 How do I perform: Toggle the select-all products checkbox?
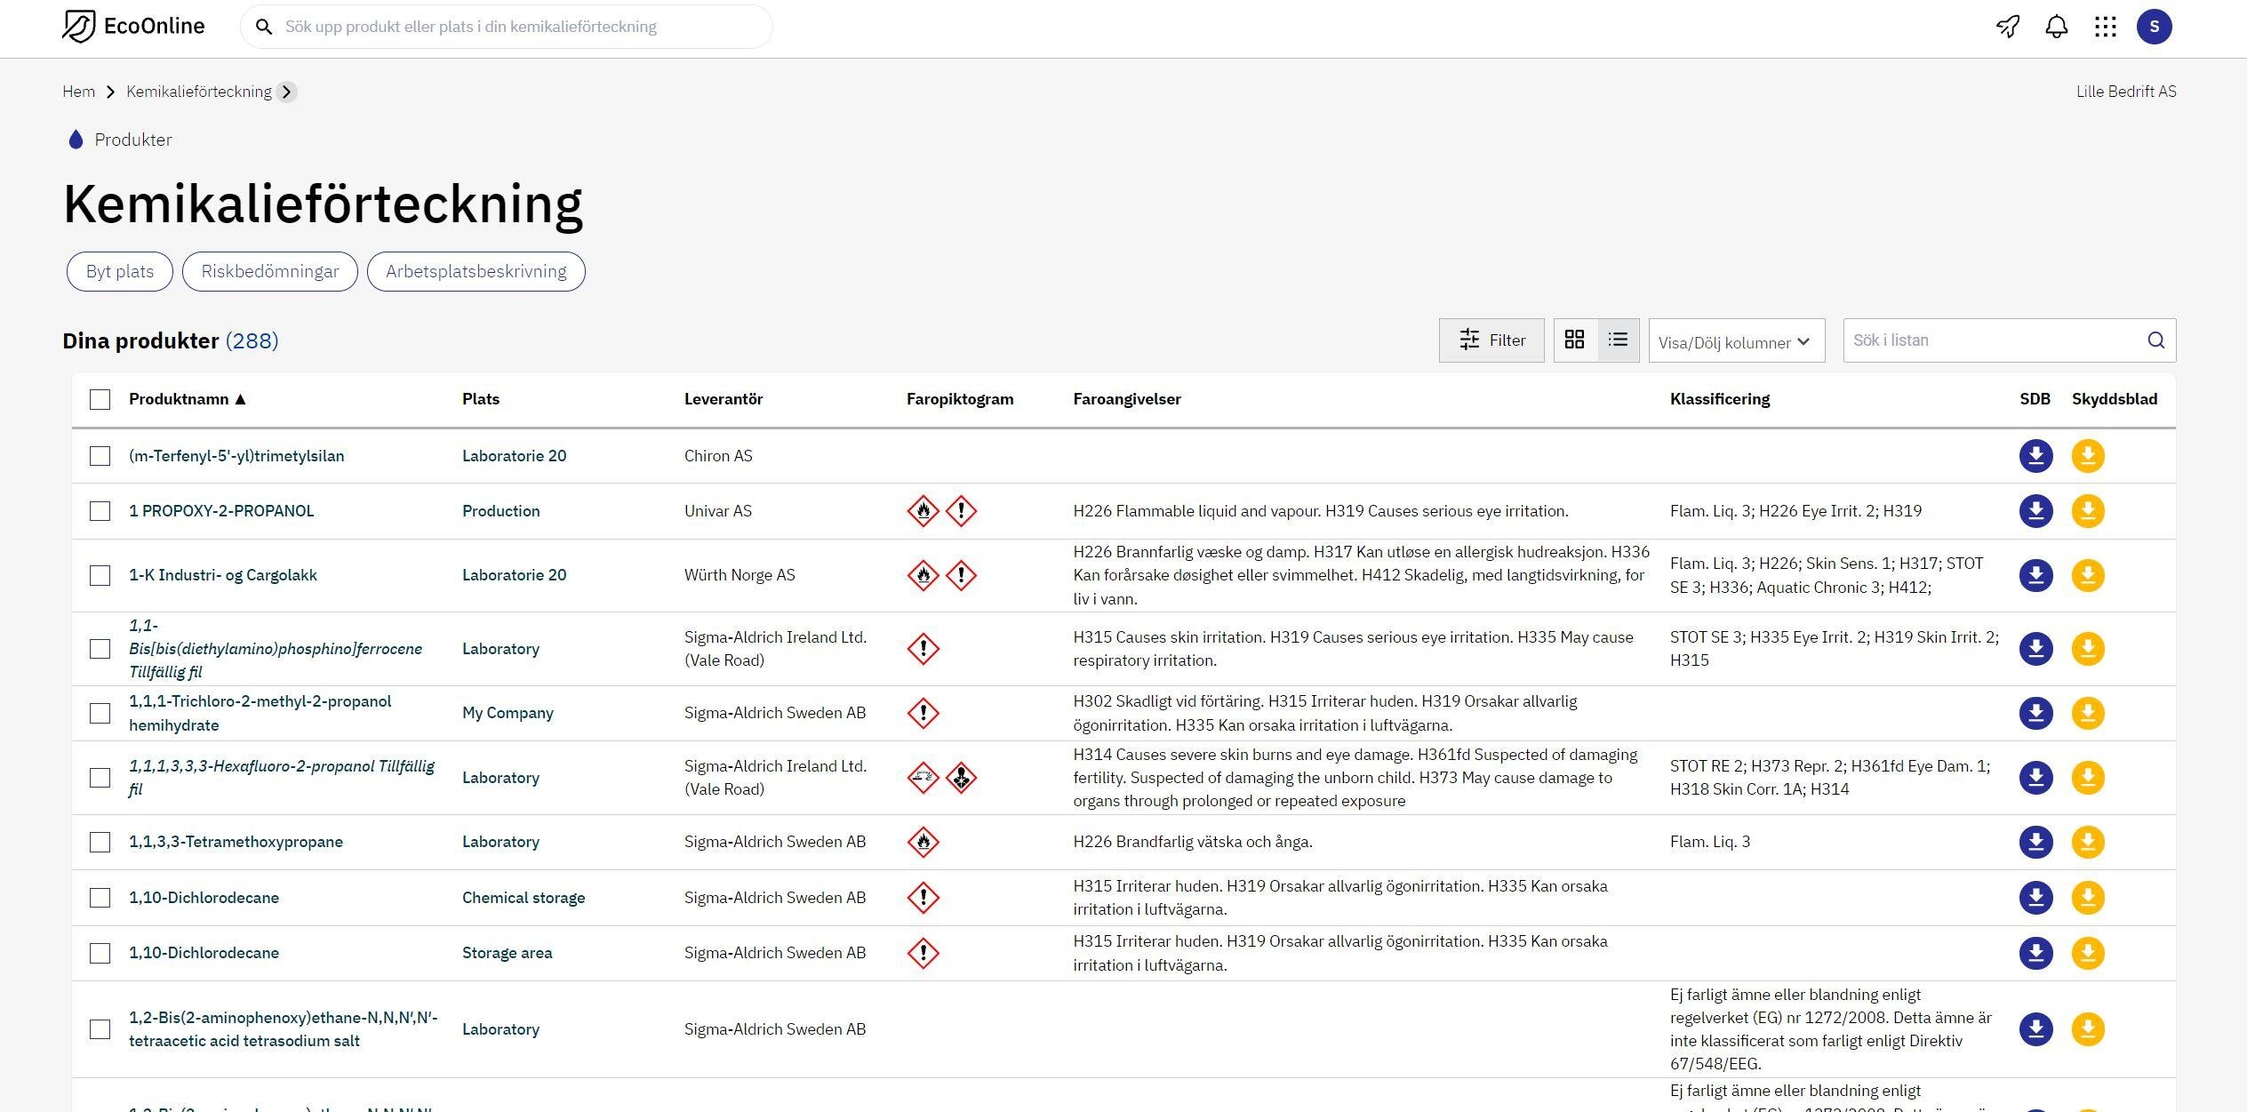(100, 399)
